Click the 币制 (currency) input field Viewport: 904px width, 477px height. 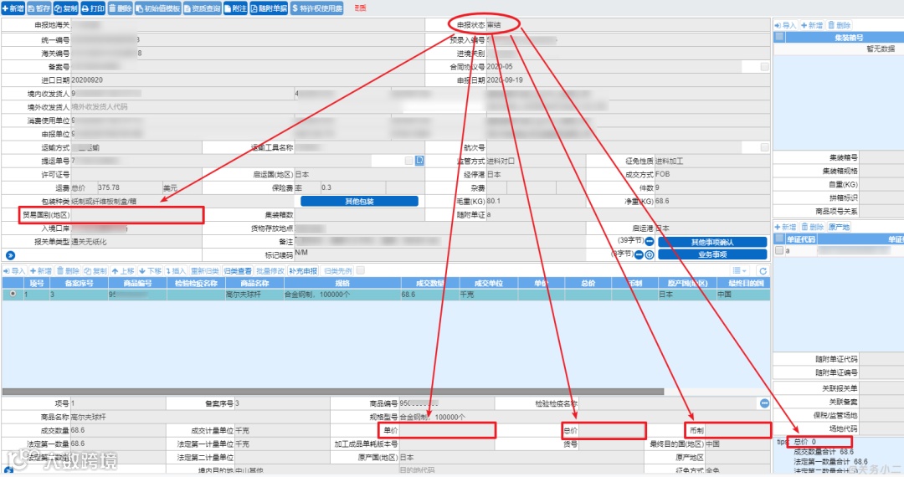click(737, 430)
